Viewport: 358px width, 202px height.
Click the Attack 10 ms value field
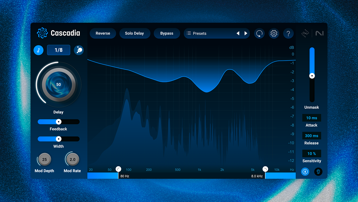click(312, 118)
